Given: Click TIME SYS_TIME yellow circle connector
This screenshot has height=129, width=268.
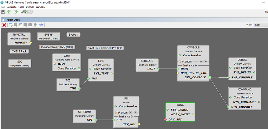Looking at the screenshot, I should (x=112, y=73).
